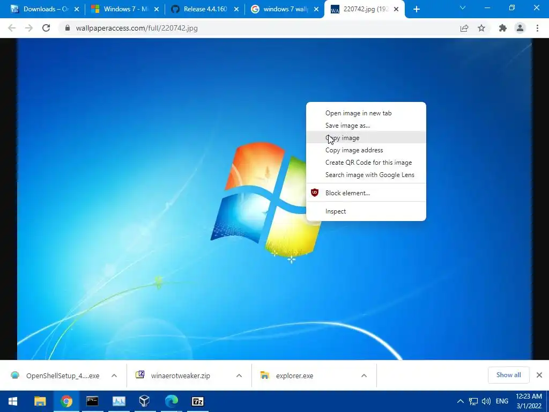Click the volume speaker tray icon

pos(486,401)
